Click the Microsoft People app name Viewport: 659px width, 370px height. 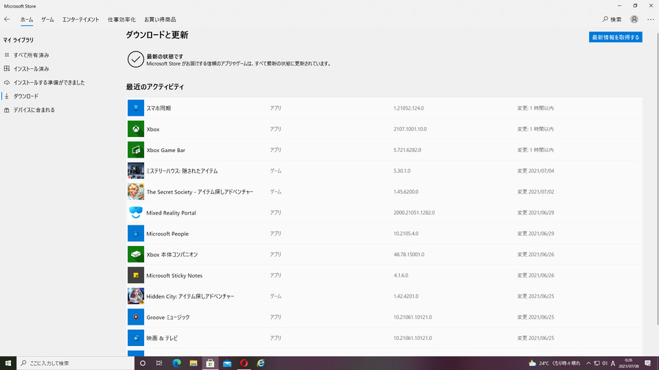click(167, 234)
